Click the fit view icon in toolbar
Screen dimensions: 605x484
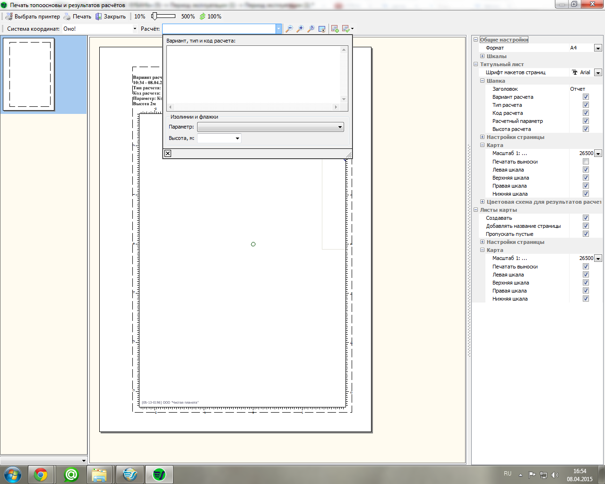tap(322, 29)
